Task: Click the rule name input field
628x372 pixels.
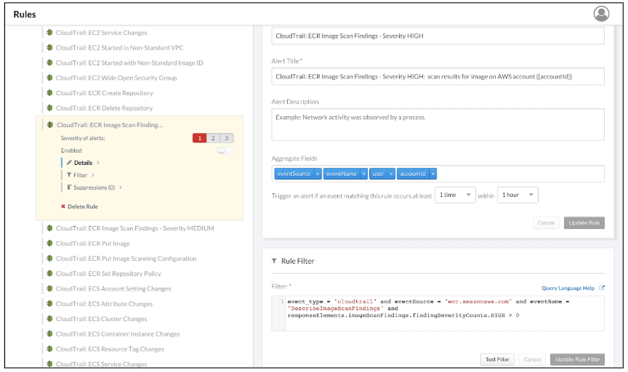Action: pos(438,36)
